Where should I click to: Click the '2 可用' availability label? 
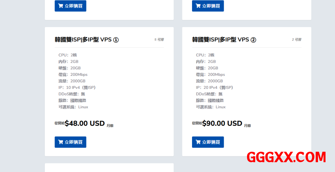click(296, 40)
